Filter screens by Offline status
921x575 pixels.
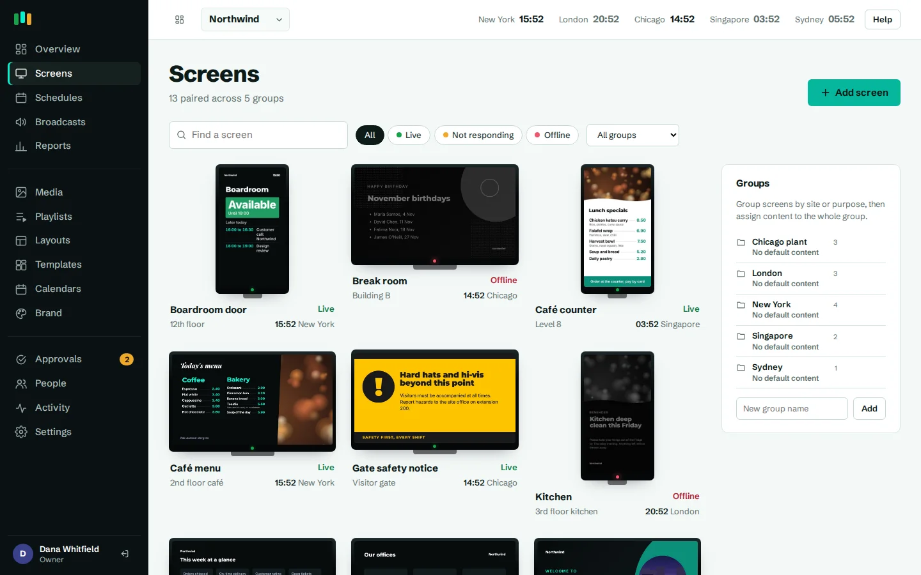[552, 135]
